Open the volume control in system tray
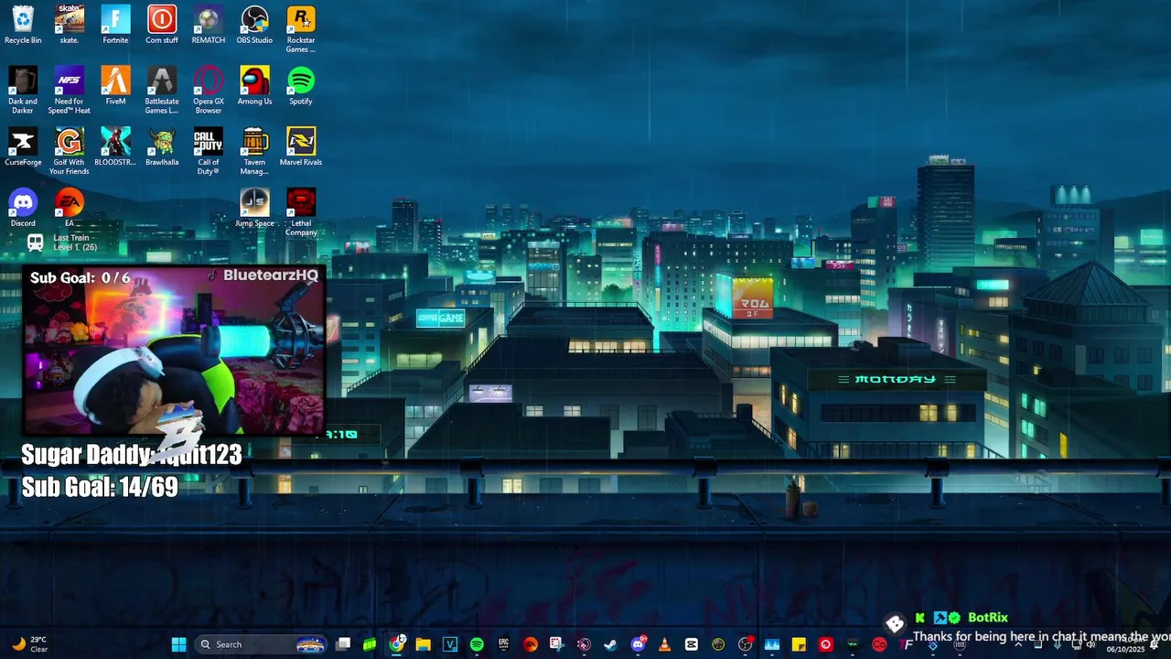 (x=1090, y=644)
